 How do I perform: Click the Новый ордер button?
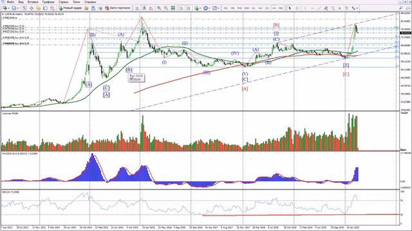70,8
